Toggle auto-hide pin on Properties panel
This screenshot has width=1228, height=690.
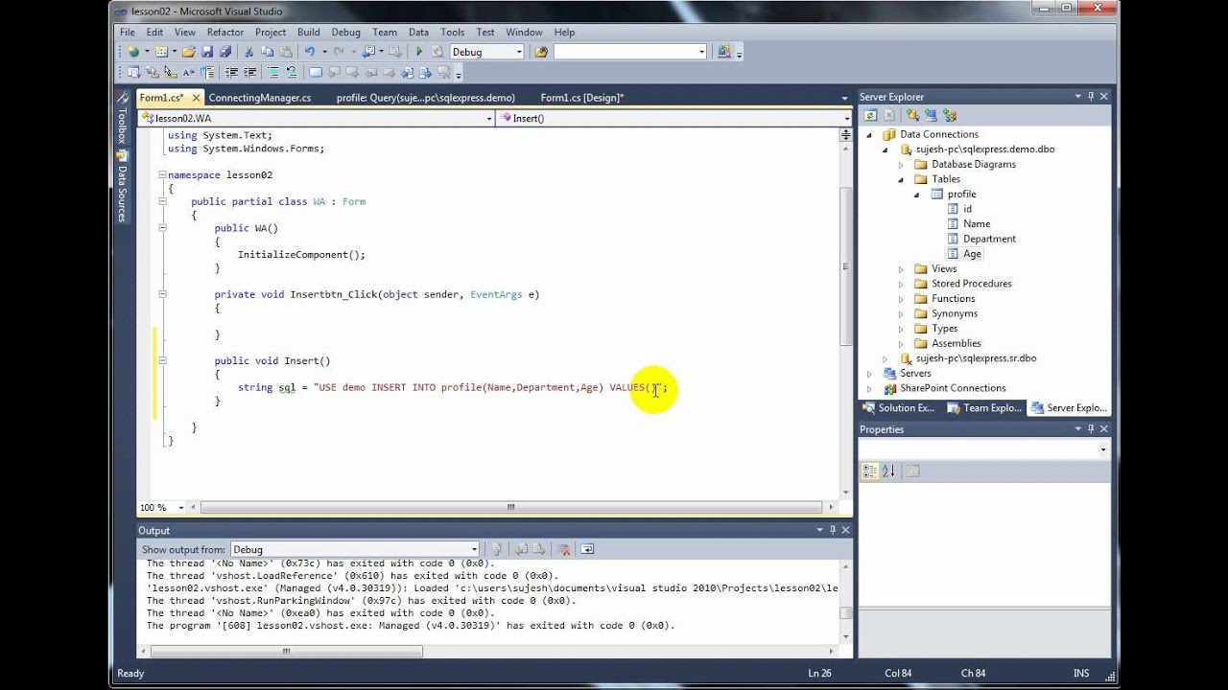(1091, 429)
